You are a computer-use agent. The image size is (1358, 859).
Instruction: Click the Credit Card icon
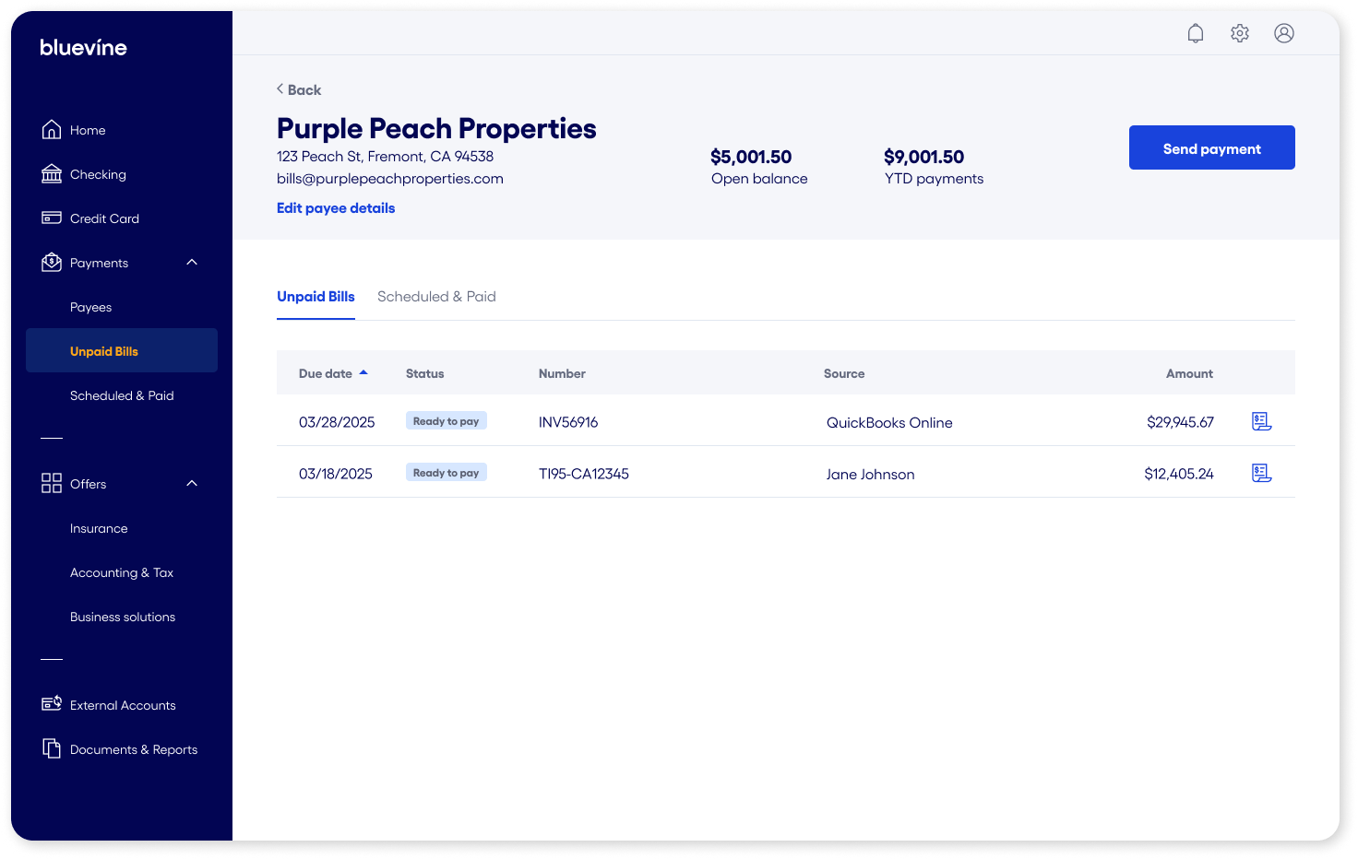[x=52, y=218]
